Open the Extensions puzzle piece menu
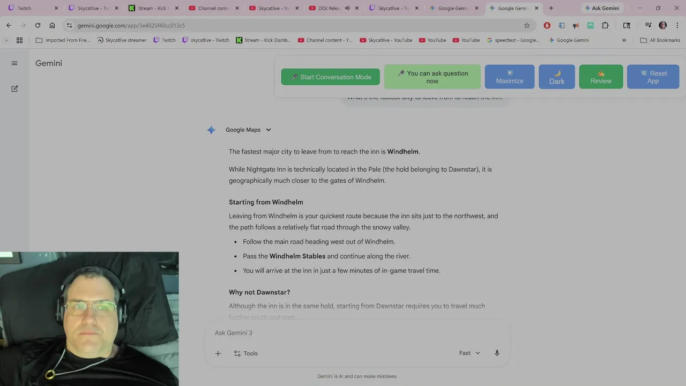The height and width of the screenshot is (386, 686). point(605,25)
